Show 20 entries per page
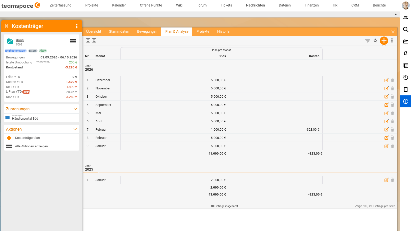 [x=370, y=206]
